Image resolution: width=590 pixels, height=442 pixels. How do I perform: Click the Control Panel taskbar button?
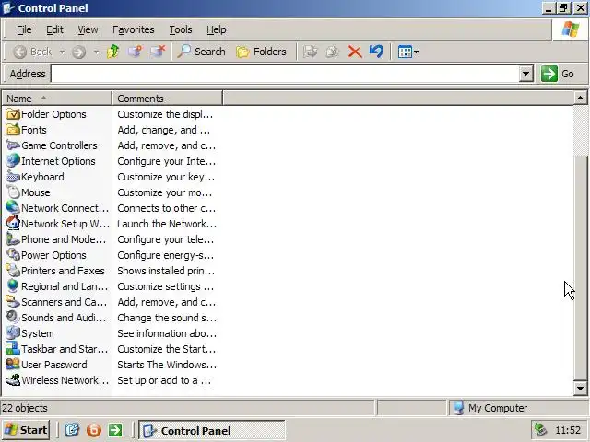[212, 430]
